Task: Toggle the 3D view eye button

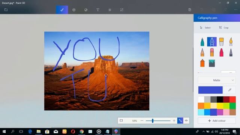Action: pyautogui.click(x=186, y=121)
